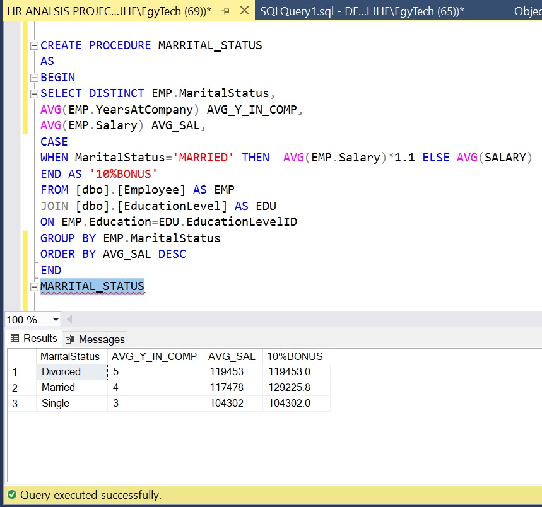Click the Divorced cell
Viewport: 542px width, 507px height.
point(72,372)
